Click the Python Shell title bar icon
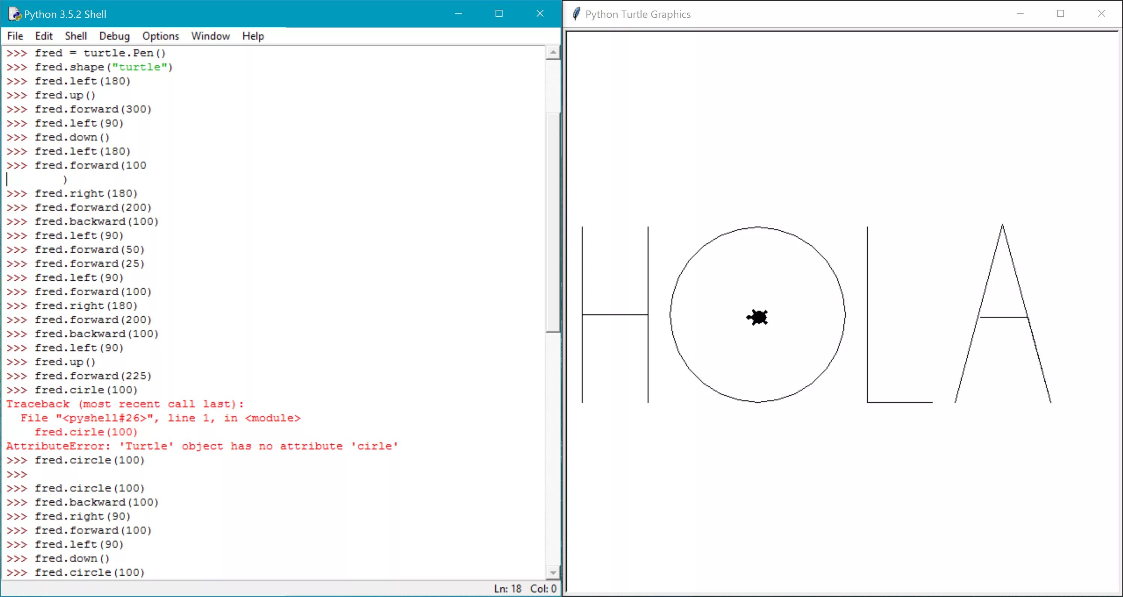The image size is (1123, 597). (x=14, y=14)
